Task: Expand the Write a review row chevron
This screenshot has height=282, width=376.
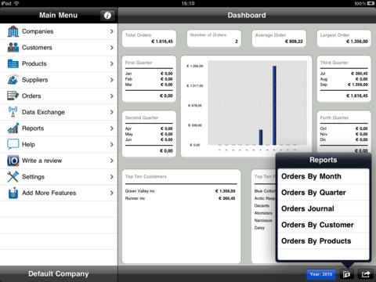Action: 112,161
